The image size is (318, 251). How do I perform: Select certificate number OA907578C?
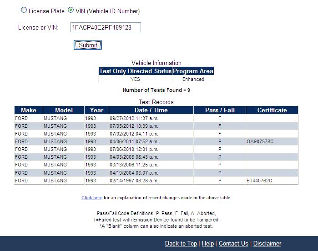click(x=260, y=141)
